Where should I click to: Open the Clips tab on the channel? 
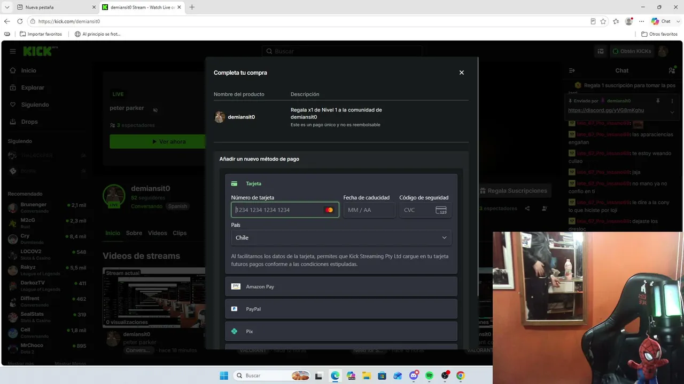point(180,233)
